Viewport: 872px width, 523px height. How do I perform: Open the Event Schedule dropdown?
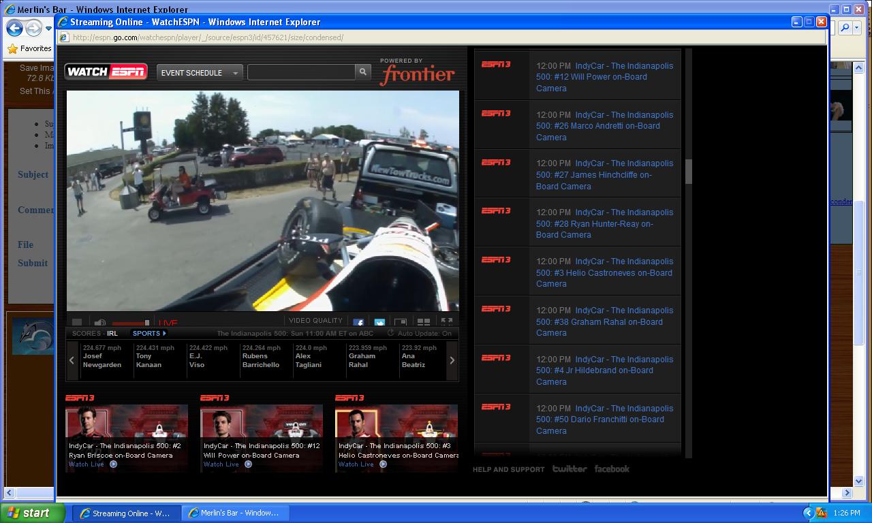200,73
